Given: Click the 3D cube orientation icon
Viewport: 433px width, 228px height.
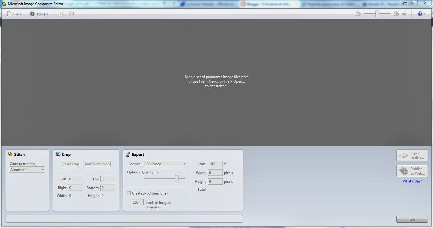Looking at the screenshot, I should click(x=71, y=14).
